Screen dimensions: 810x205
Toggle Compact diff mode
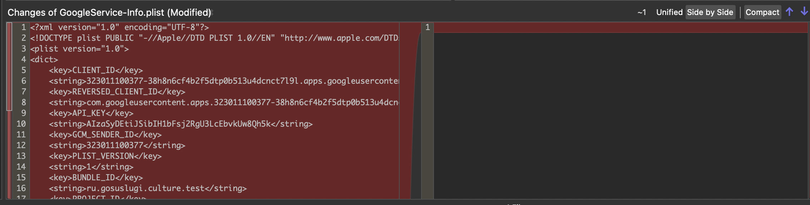tap(762, 12)
